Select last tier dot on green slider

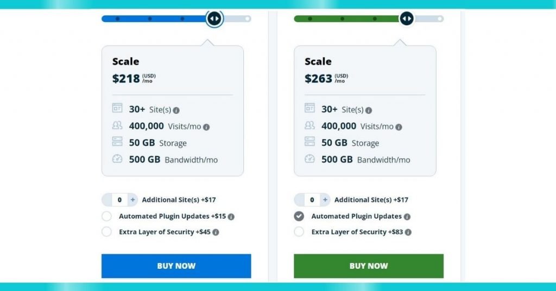[440, 19]
